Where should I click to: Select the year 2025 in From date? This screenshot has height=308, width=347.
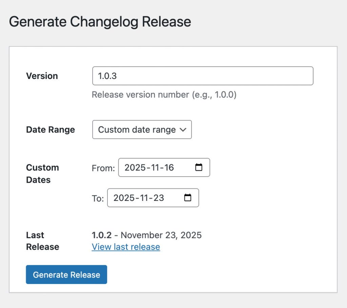pos(136,167)
